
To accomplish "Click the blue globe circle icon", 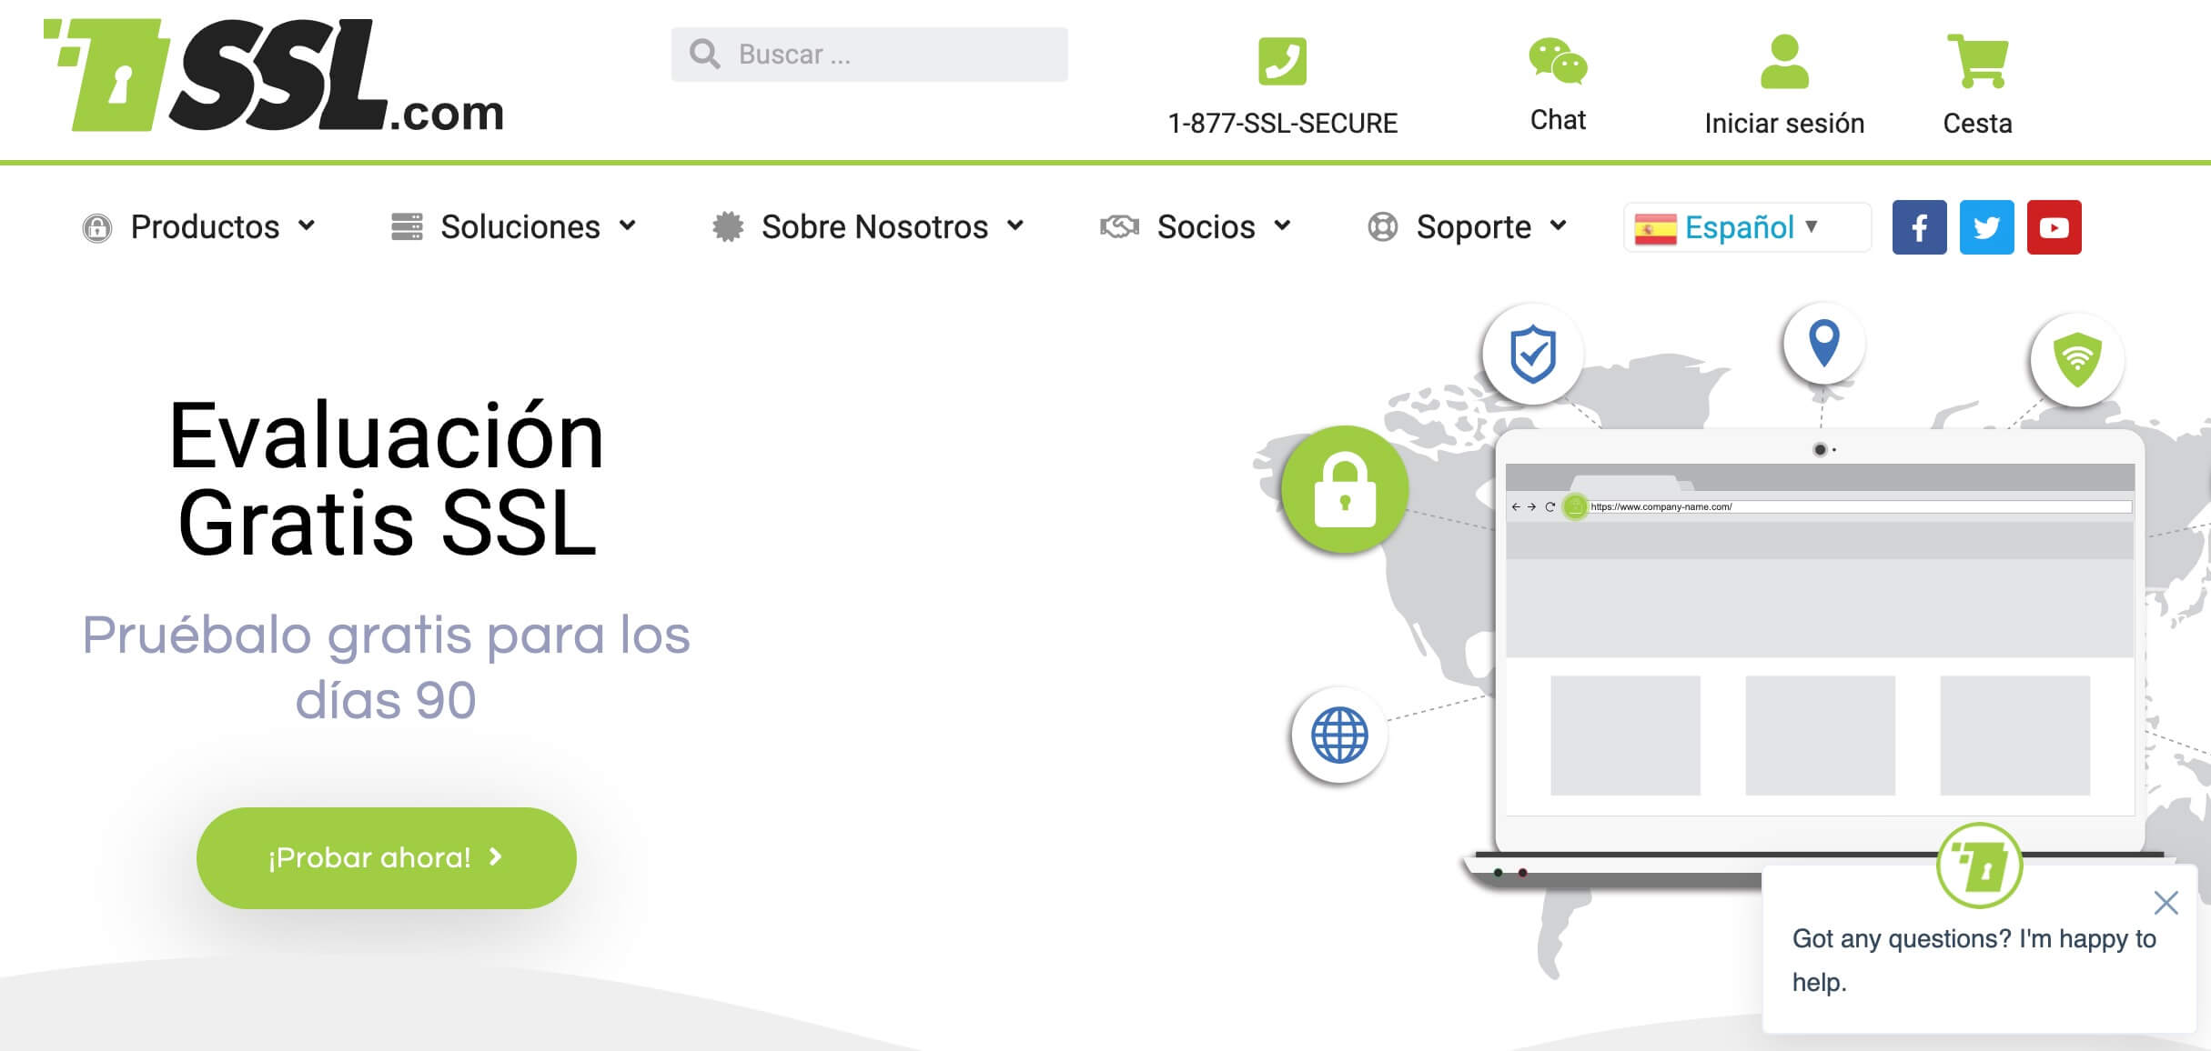I will (1339, 735).
